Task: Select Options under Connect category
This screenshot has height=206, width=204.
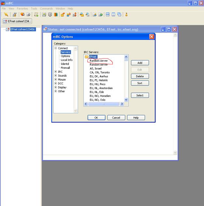Action: point(66,56)
